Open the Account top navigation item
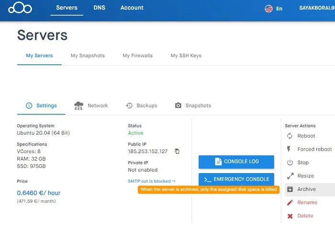This screenshot has height=226, width=335. click(x=132, y=8)
